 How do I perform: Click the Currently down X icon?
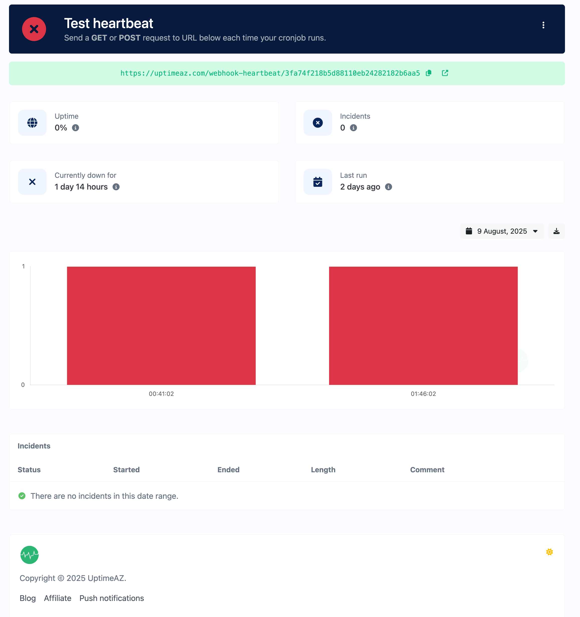pyautogui.click(x=32, y=182)
